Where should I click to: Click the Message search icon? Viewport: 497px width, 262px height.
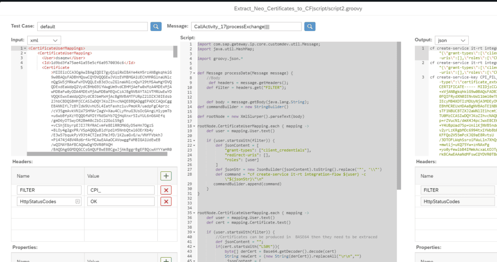(310, 27)
